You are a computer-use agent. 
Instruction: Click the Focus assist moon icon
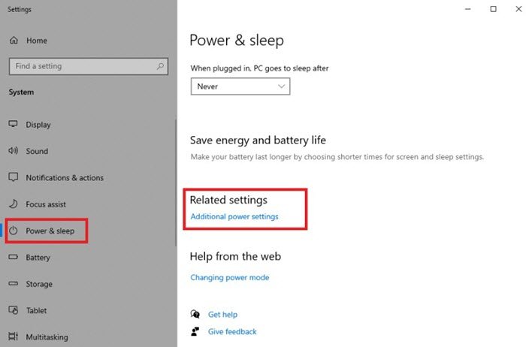(x=13, y=204)
